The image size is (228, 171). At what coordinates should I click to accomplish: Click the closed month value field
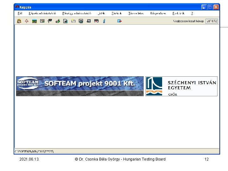coord(212,21)
